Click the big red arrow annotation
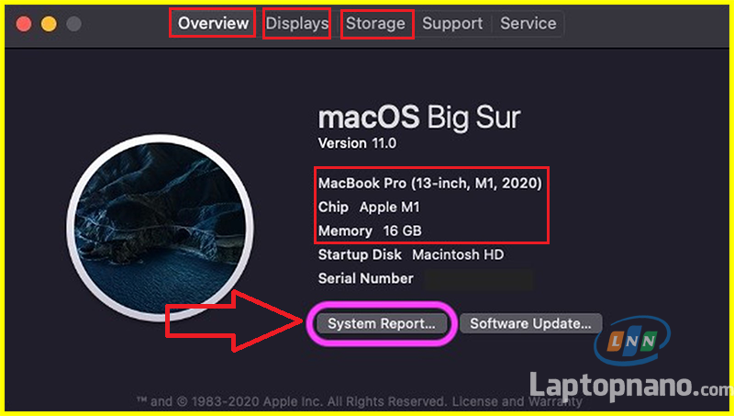This screenshot has width=734, height=416. click(x=234, y=320)
